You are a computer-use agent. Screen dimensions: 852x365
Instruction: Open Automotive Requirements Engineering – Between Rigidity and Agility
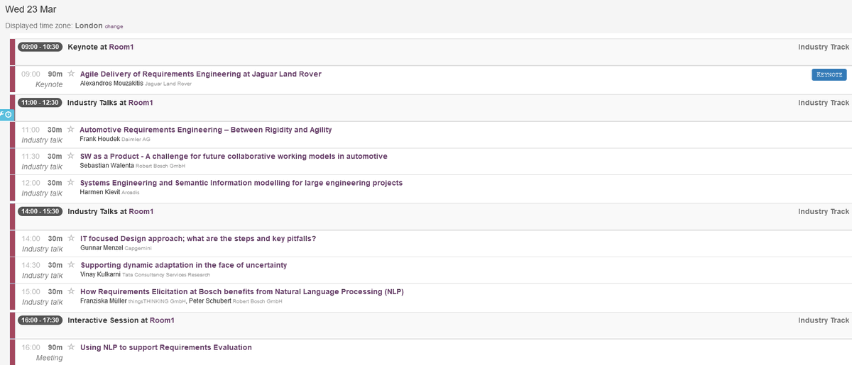206,130
